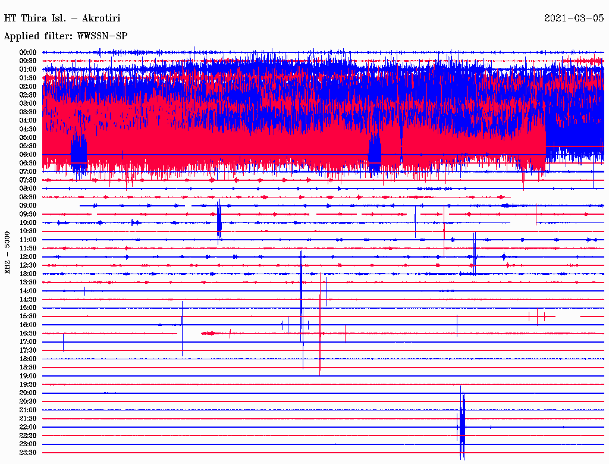The height and width of the screenshot is (464, 609).
Task: Click the 21:30 time label
Action: coord(28,419)
